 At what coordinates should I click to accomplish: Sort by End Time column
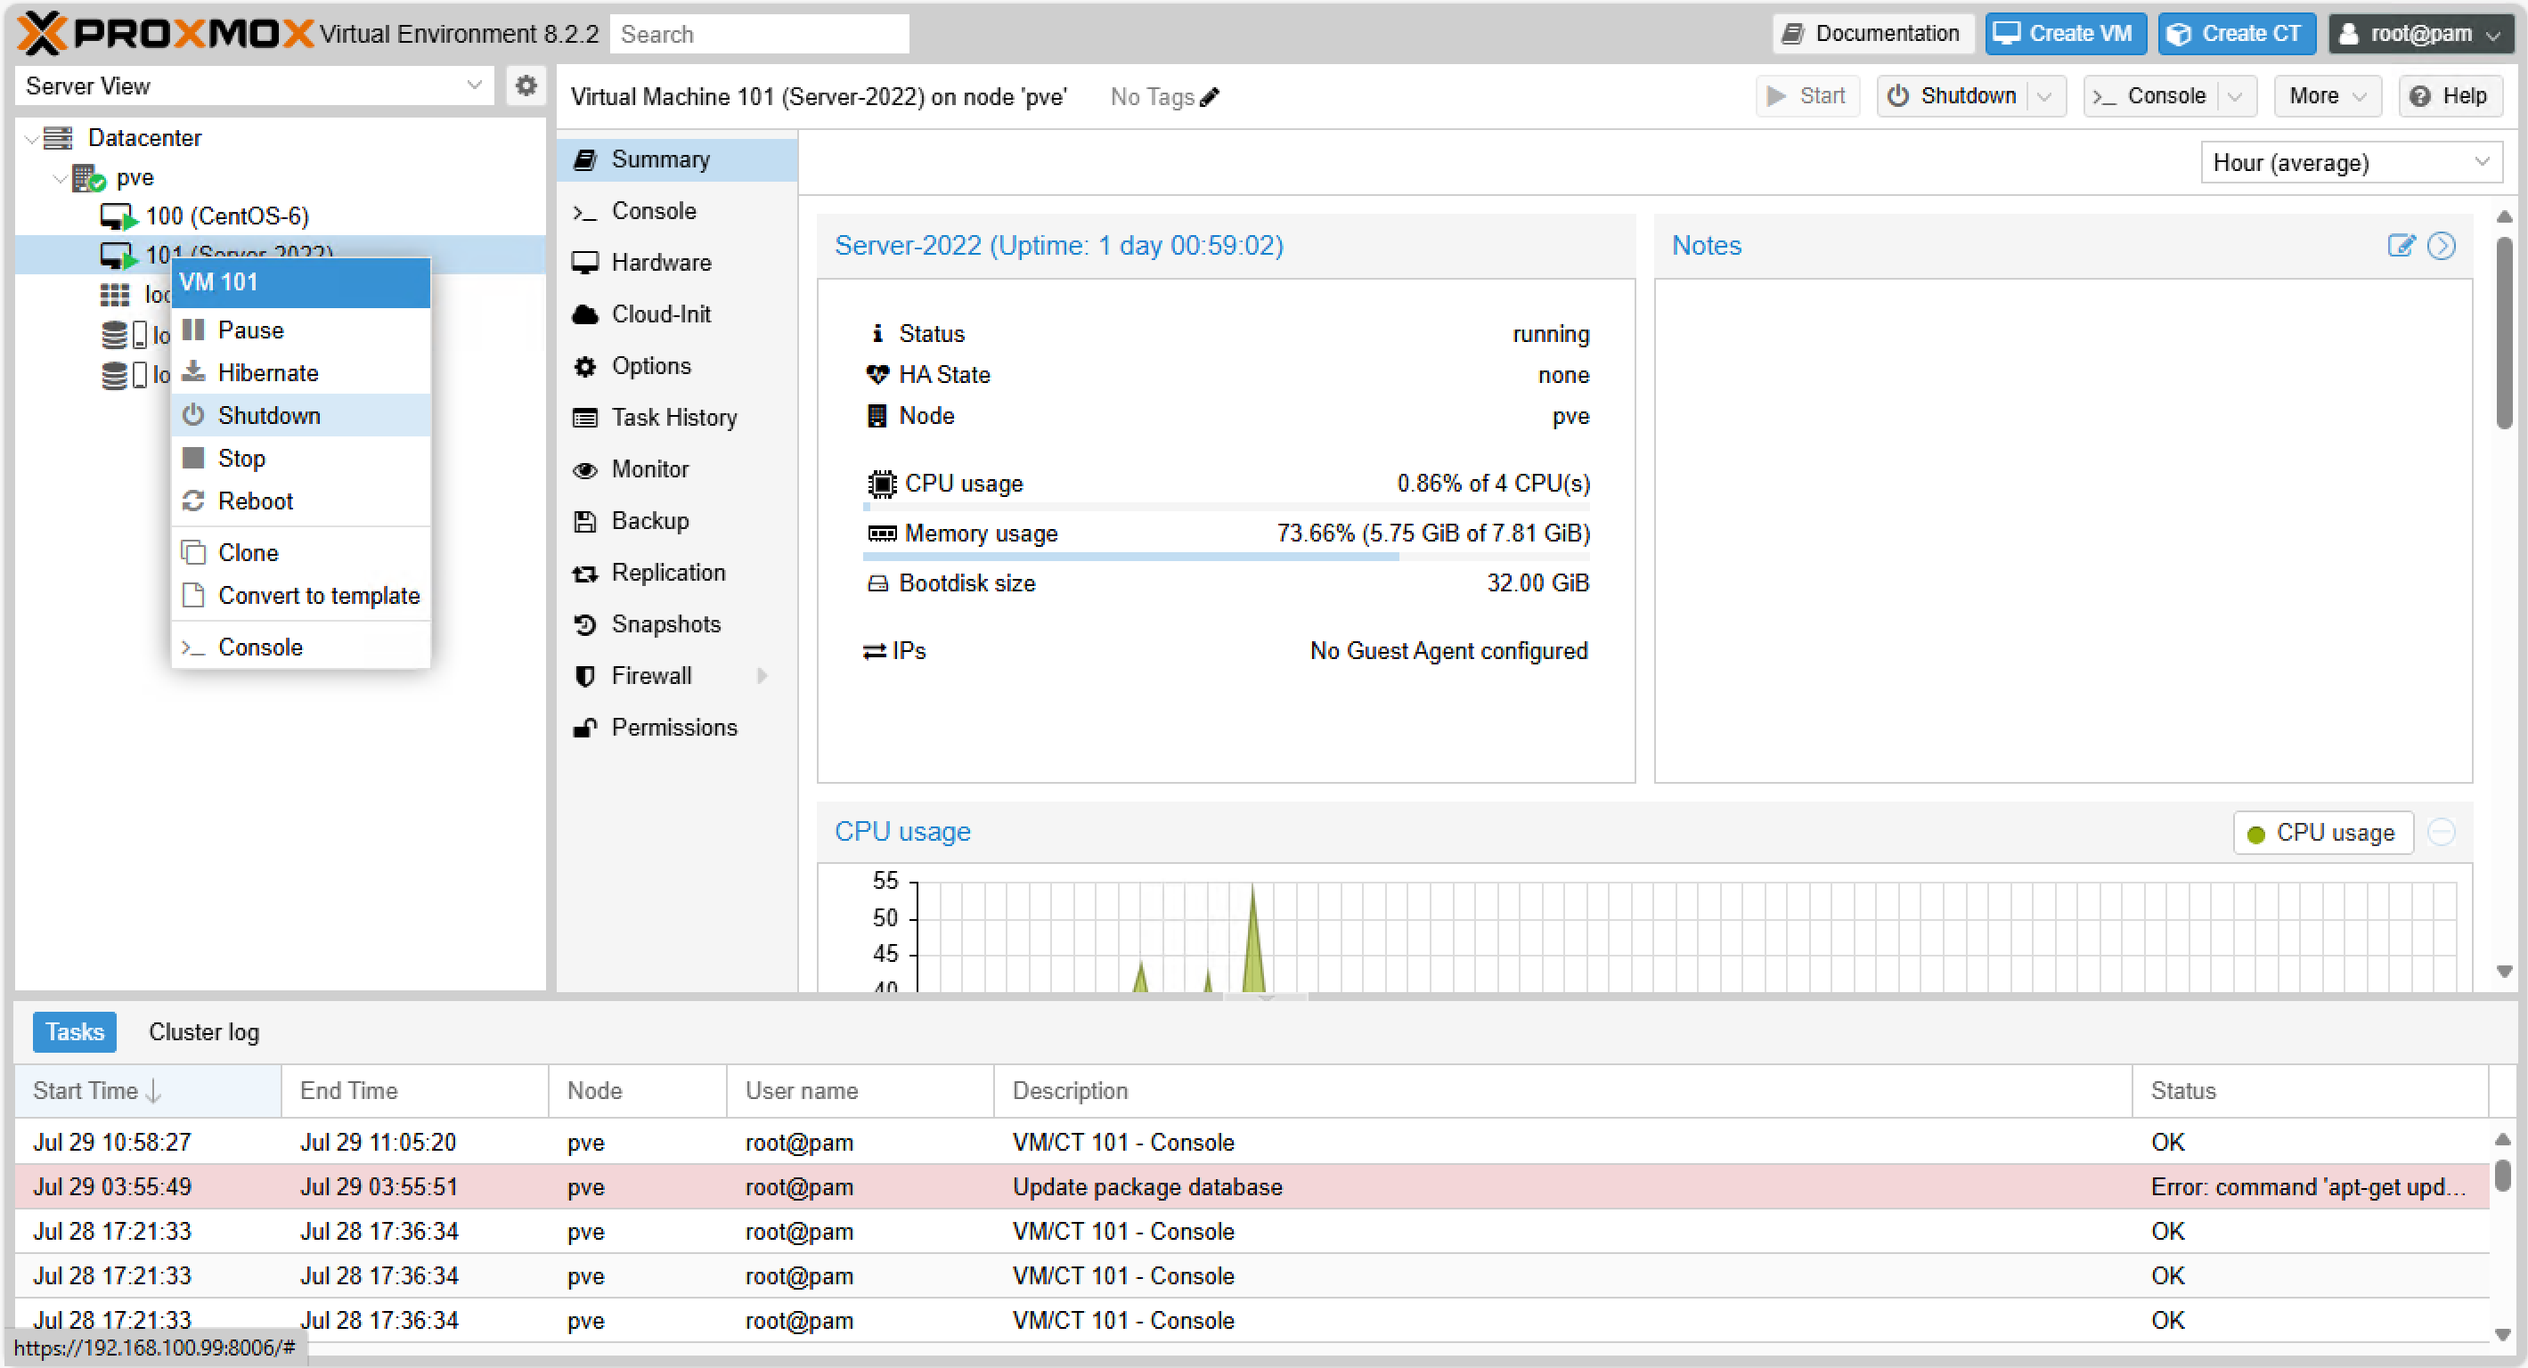[x=415, y=1091]
